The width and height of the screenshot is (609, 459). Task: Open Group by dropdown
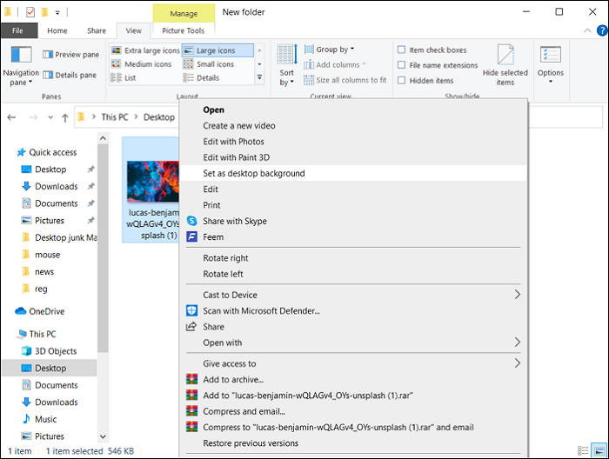(330, 50)
